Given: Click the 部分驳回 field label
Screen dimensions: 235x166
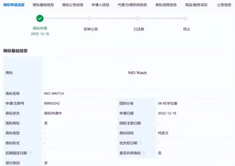Looking at the screenshot, I should point(12,163).
